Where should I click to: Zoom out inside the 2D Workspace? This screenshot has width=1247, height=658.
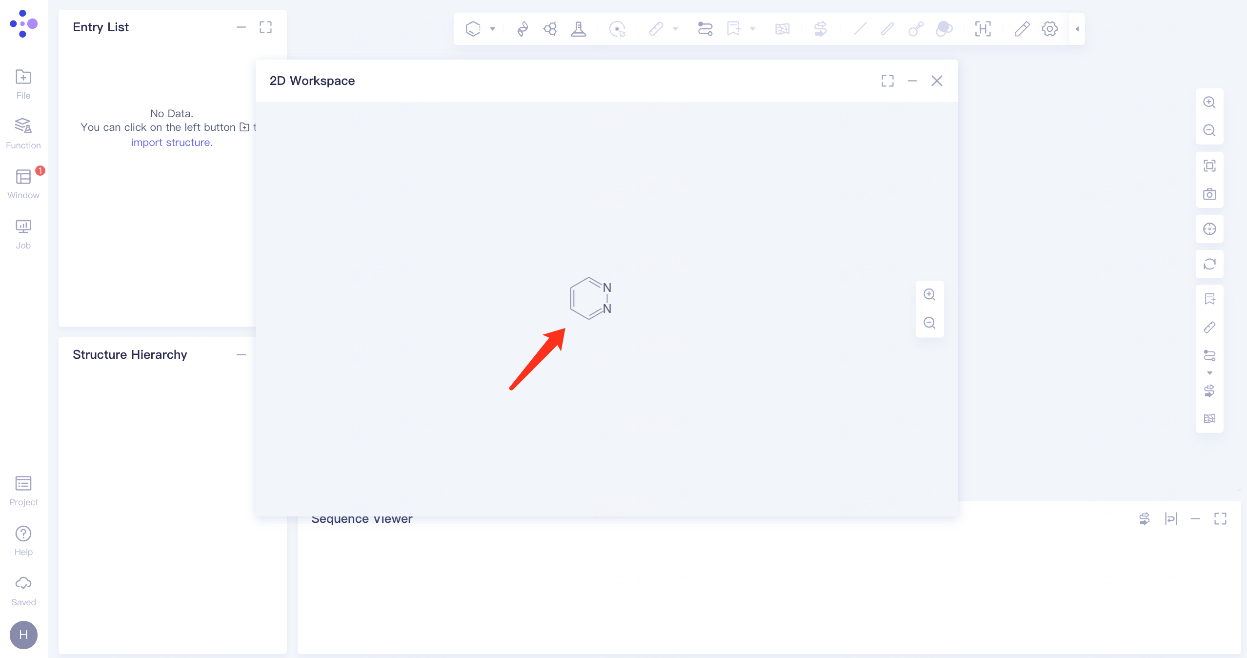point(929,323)
